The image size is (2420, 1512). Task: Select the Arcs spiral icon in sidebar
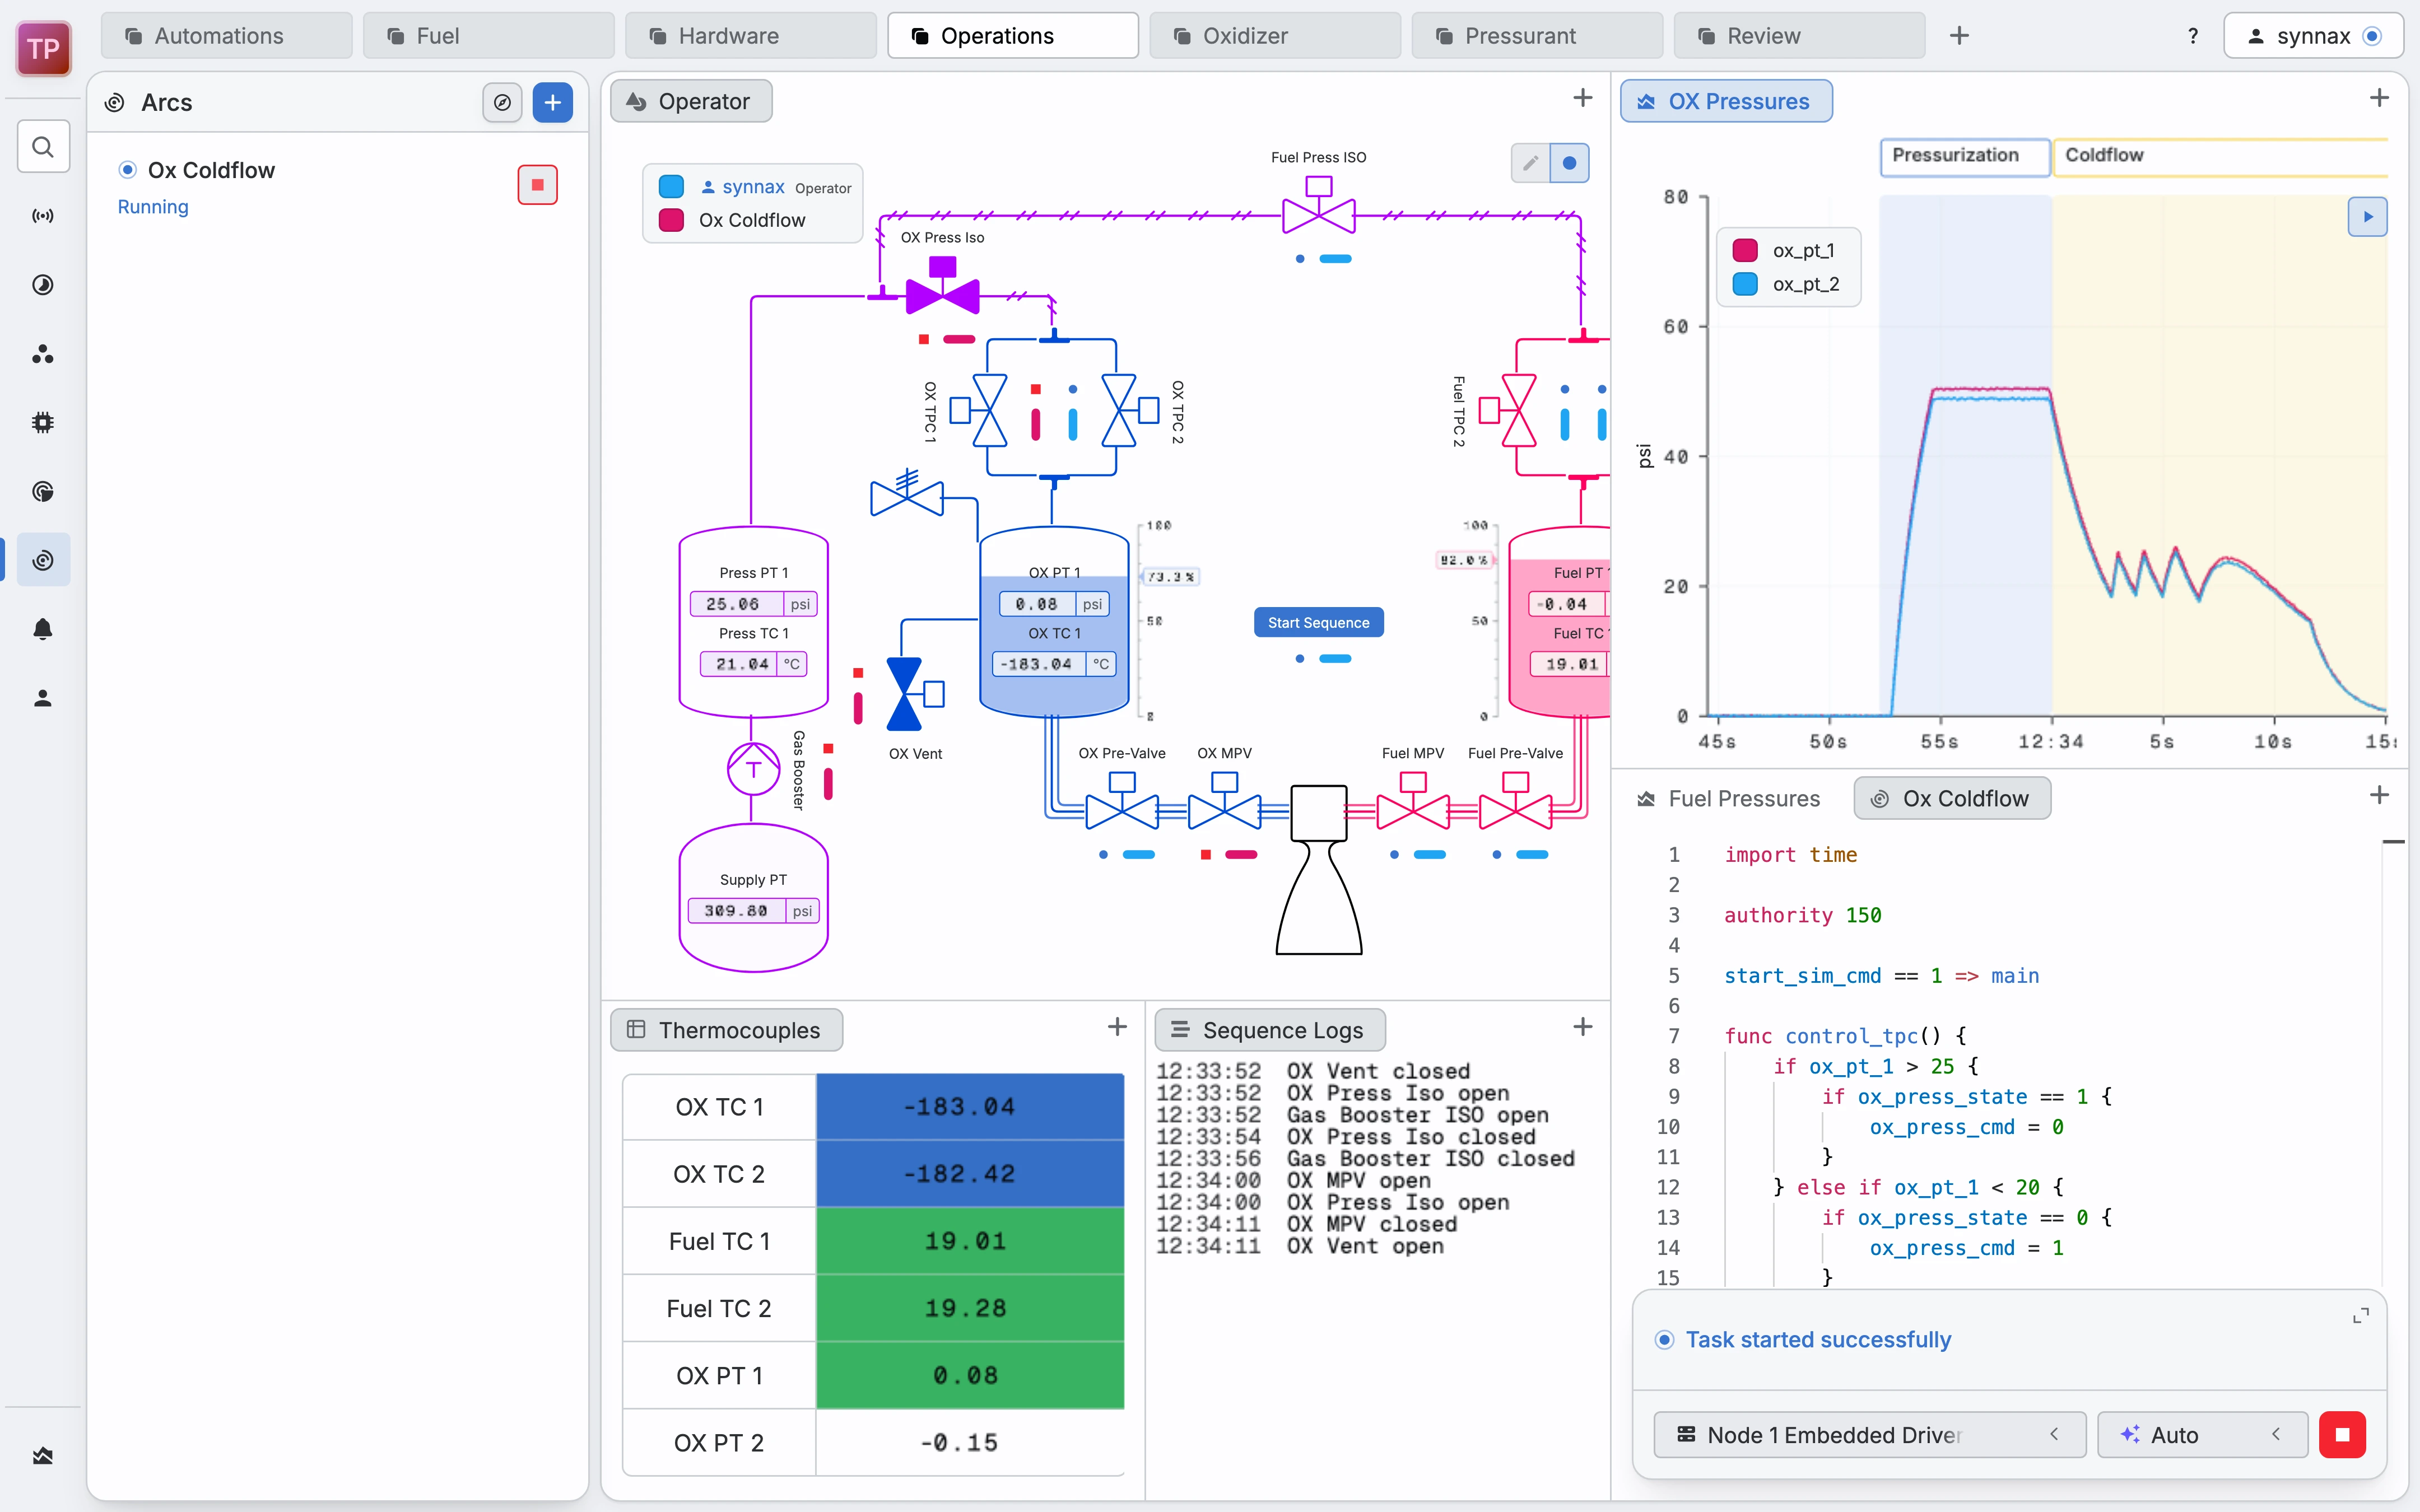pos(43,560)
